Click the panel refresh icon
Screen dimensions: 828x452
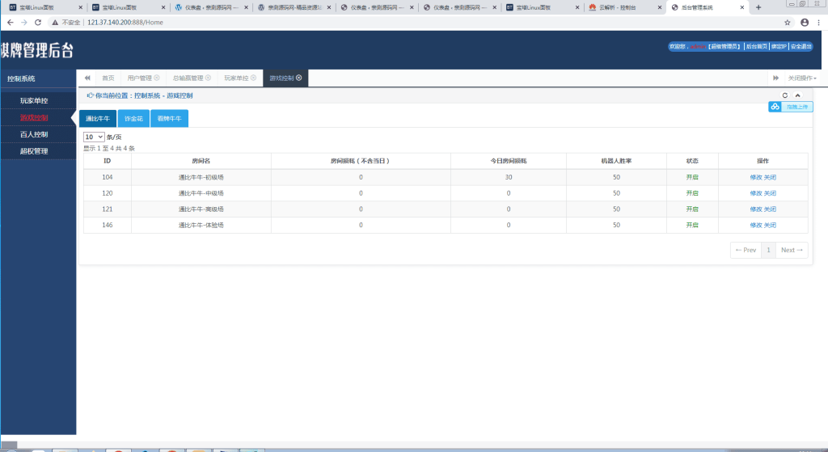[x=784, y=95]
